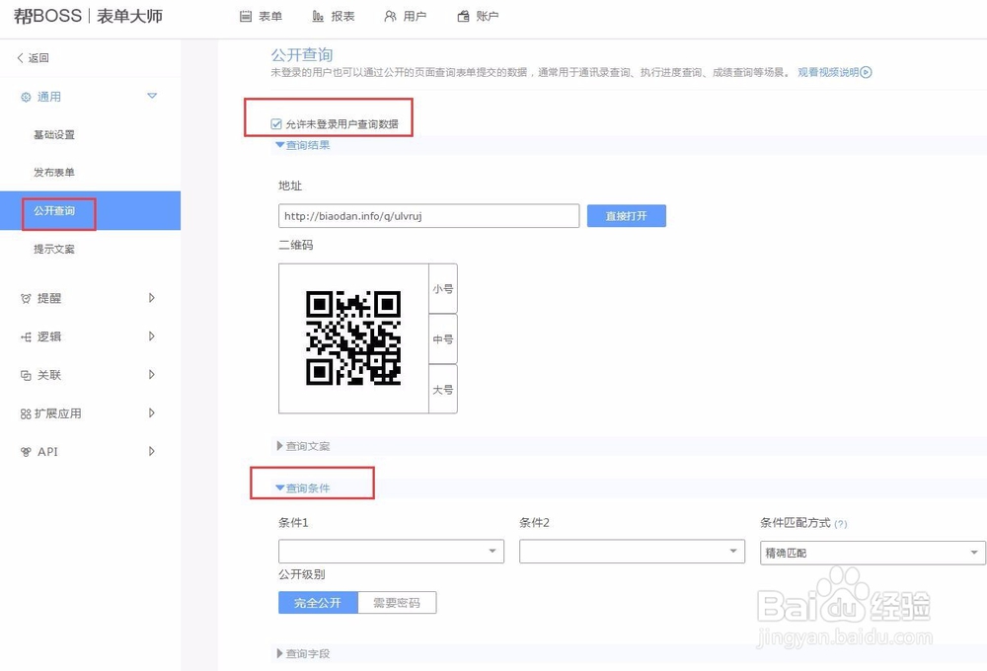Select 需要密码 access level
The image size is (987, 671).
click(397, 602)
